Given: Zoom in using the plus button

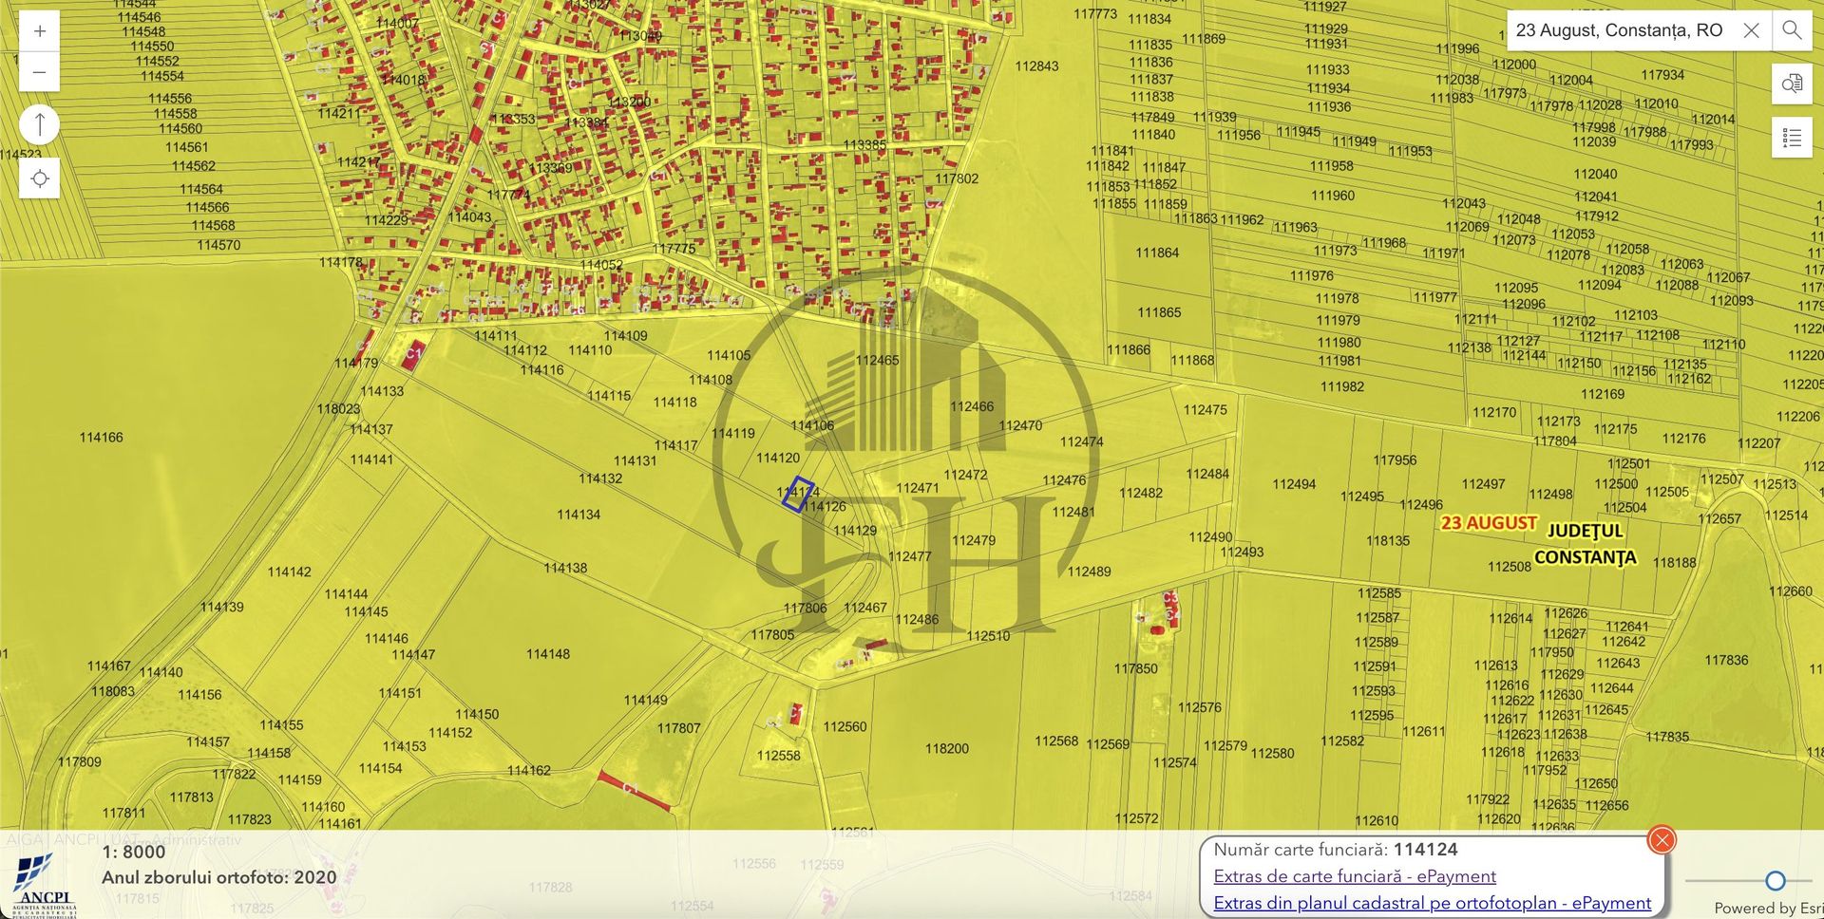Looking at the screenshot, I should point(39,31).
